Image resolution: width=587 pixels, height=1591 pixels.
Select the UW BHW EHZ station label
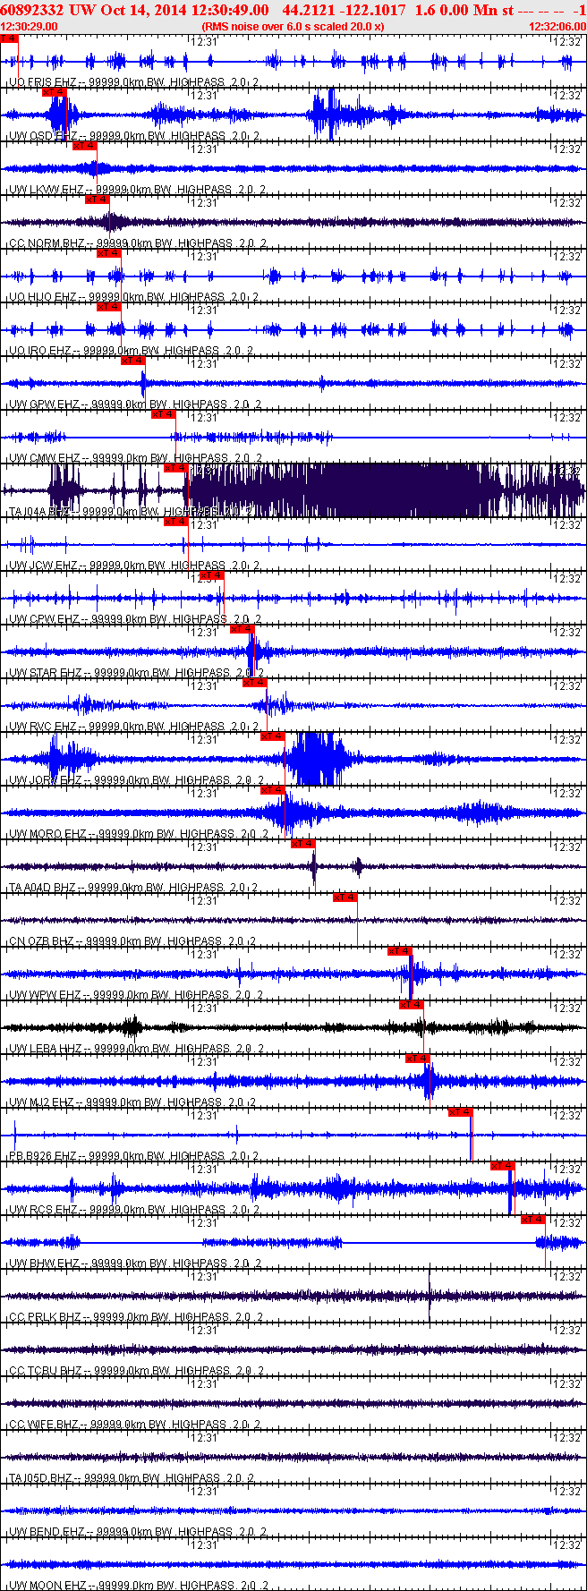click(44, 1263)
